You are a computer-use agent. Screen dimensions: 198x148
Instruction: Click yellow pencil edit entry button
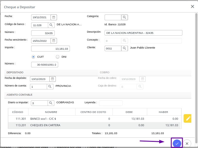tap(187, 118)
